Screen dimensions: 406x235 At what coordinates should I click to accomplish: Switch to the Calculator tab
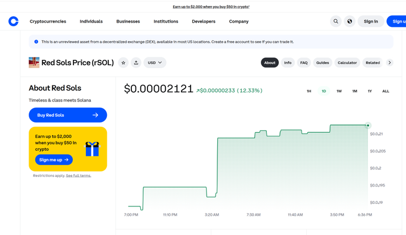tap(347, 63)
